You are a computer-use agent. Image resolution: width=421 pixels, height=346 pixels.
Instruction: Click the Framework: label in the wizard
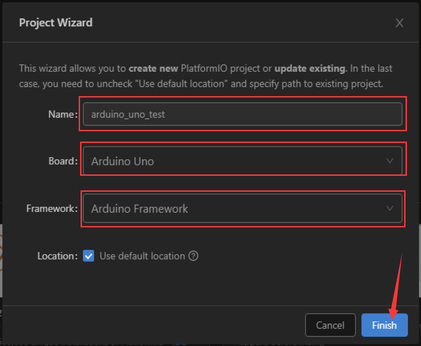click(x=52, y=209)
